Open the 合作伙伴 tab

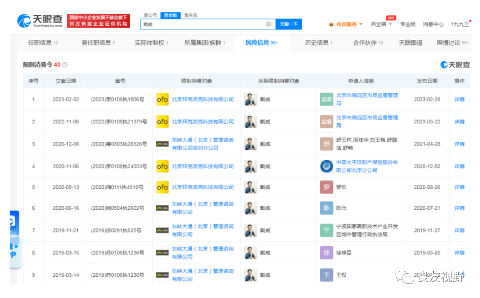[x=368, y=43]
